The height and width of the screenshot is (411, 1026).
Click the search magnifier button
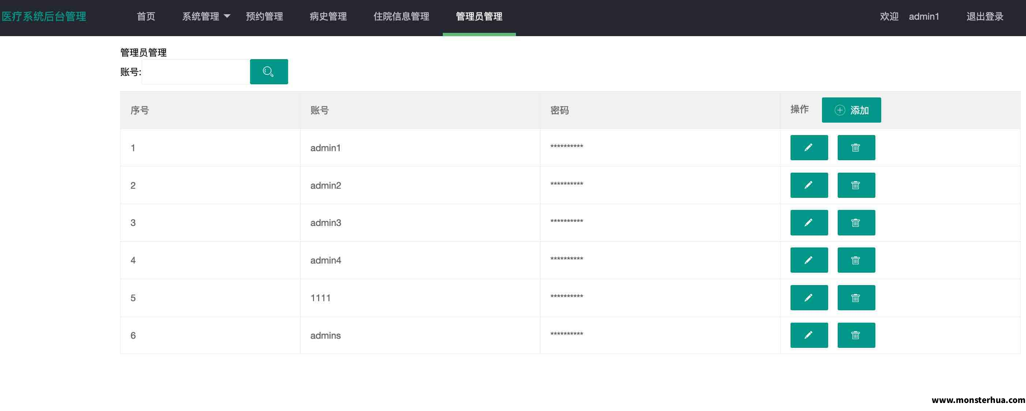[x=269, y=72]
